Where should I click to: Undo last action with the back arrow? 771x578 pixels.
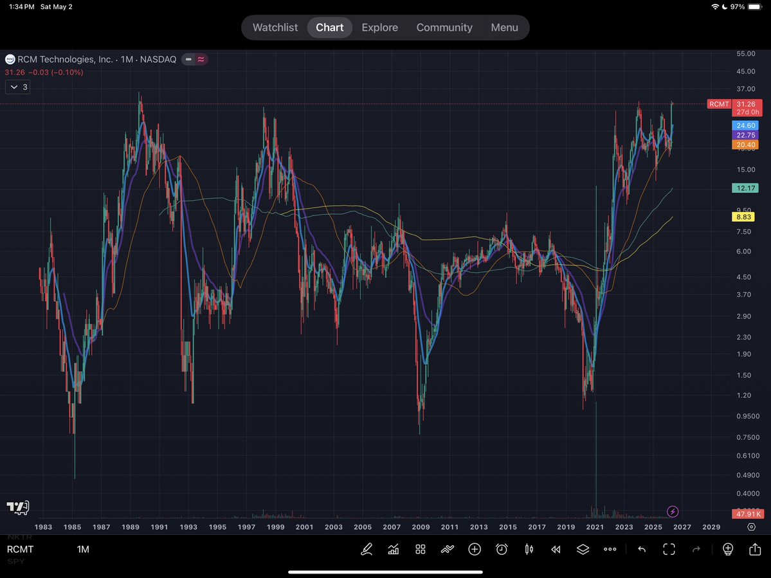pyautogui.click(x=642, y=549)
